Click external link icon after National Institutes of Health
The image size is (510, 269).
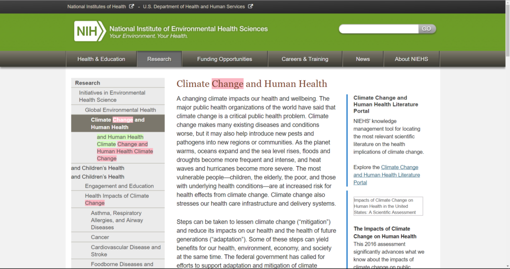(x=131, y=6)
